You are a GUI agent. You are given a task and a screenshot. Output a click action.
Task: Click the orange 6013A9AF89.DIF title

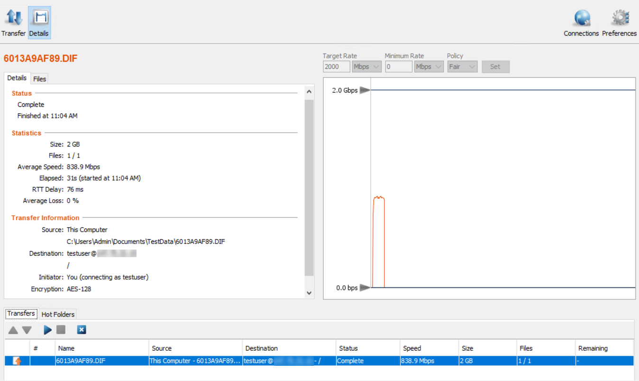[x=40, y=58]
